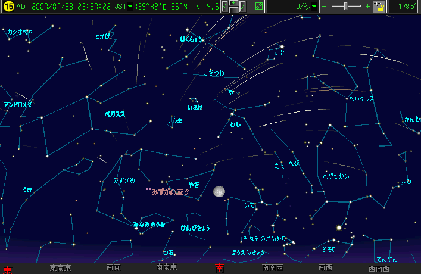
Task: Click the magnitude step left arrow
Action: click(226, 7)
